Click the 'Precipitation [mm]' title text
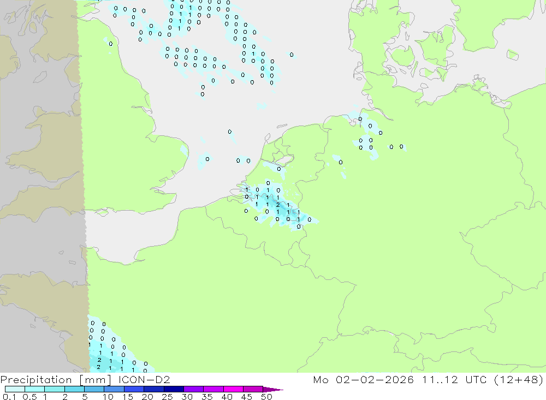546x400 pixels. coord(56,380)
